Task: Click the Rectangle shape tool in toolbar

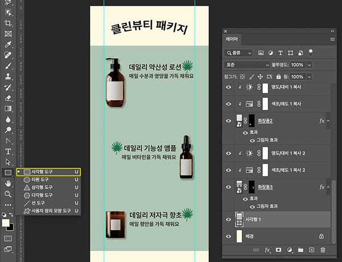Action: (8, 173)
